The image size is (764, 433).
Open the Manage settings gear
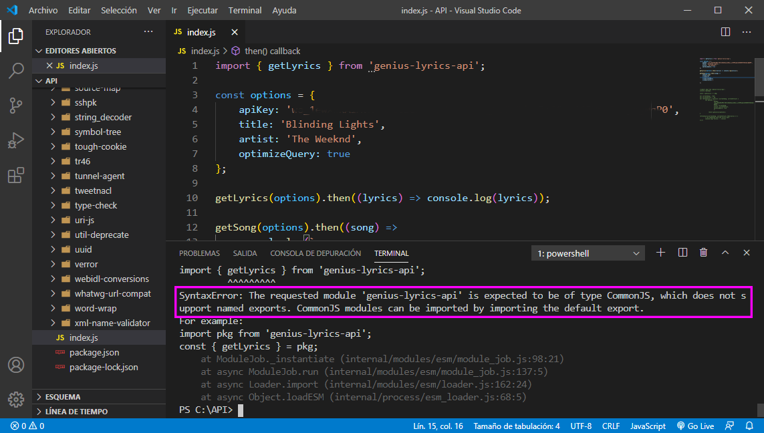click(16, 399)
